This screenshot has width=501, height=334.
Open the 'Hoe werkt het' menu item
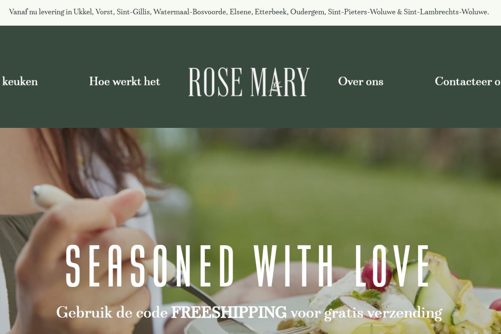[x=124, y=82]
